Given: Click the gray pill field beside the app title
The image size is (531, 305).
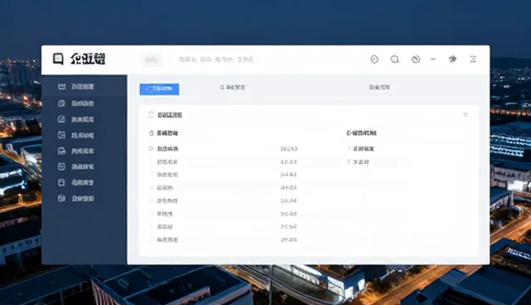Looking at the screenshot, I should click(x=152, y=60).
